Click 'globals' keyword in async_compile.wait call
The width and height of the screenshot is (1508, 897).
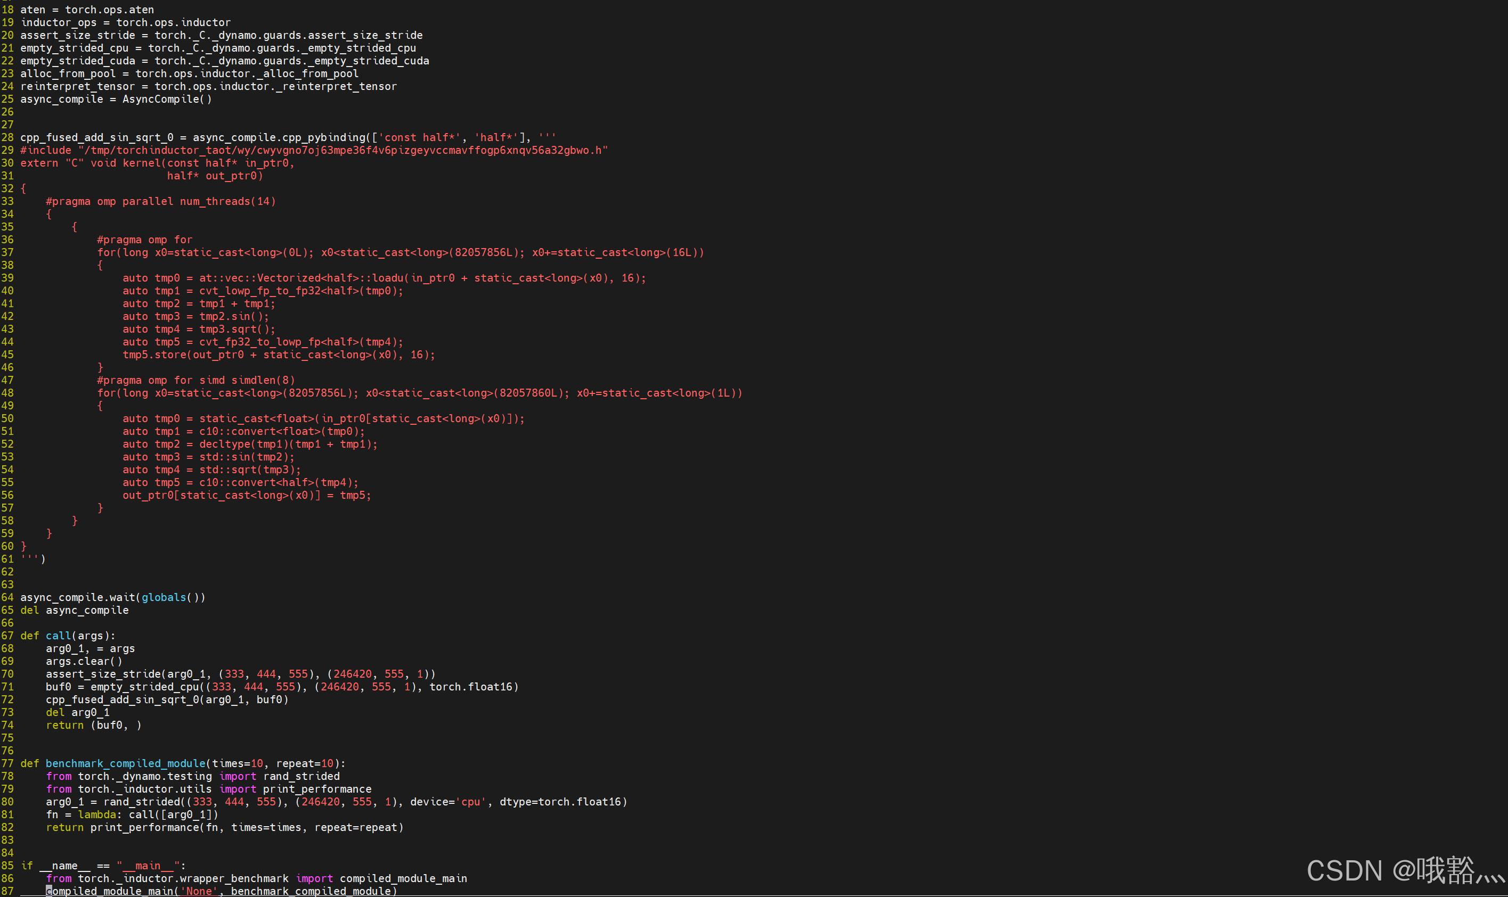point(163,597)
